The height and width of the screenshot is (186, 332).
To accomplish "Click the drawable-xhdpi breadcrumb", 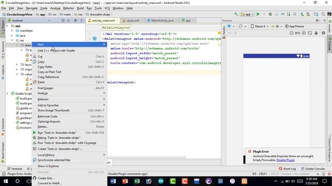I will coord(98,14).
